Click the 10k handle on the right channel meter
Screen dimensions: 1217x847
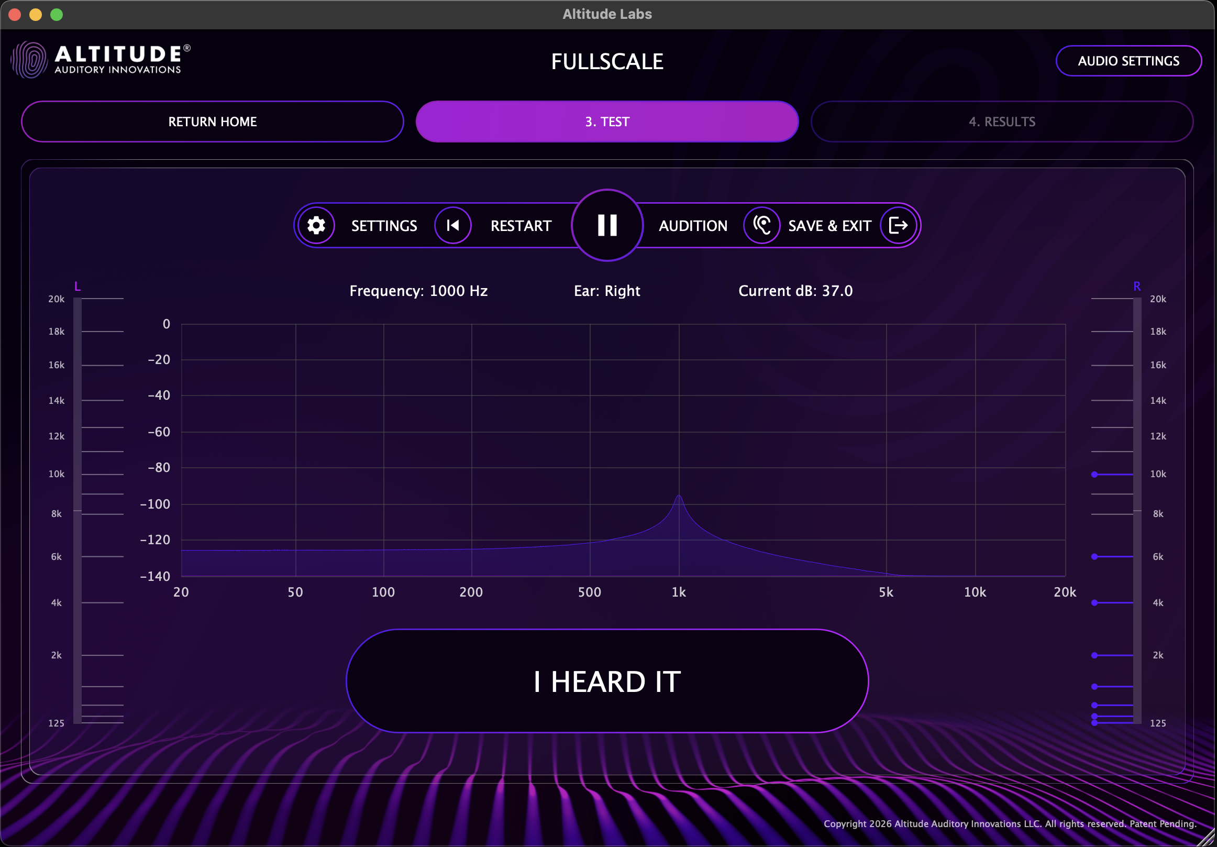pyautogui.click(x=1094, y=474)
